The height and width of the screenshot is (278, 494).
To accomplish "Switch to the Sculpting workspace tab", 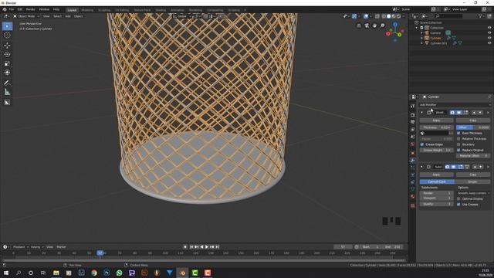I will pos(104,10).
